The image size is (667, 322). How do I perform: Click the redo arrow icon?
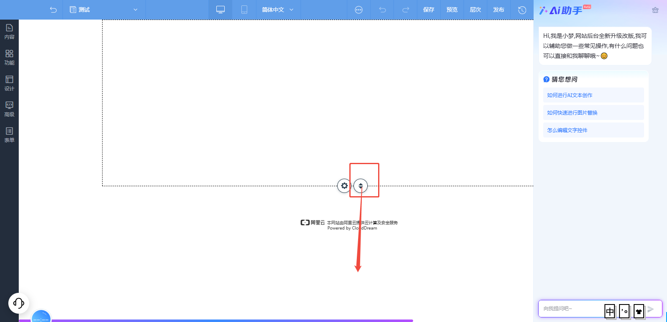tap(406, 10)
